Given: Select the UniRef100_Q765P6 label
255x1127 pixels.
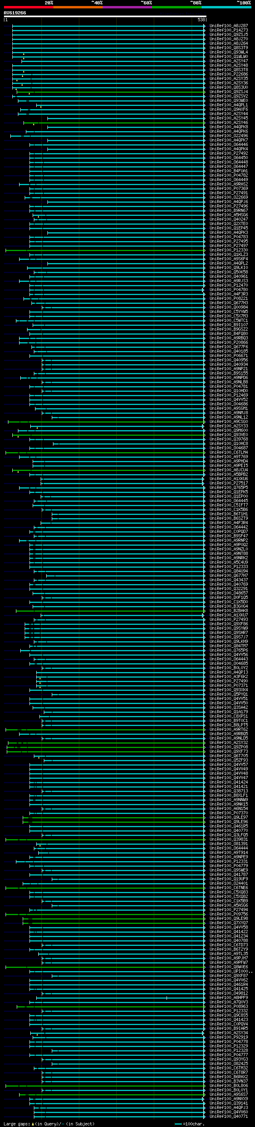Looking at the screenshot, I should [x=229, y=650].
